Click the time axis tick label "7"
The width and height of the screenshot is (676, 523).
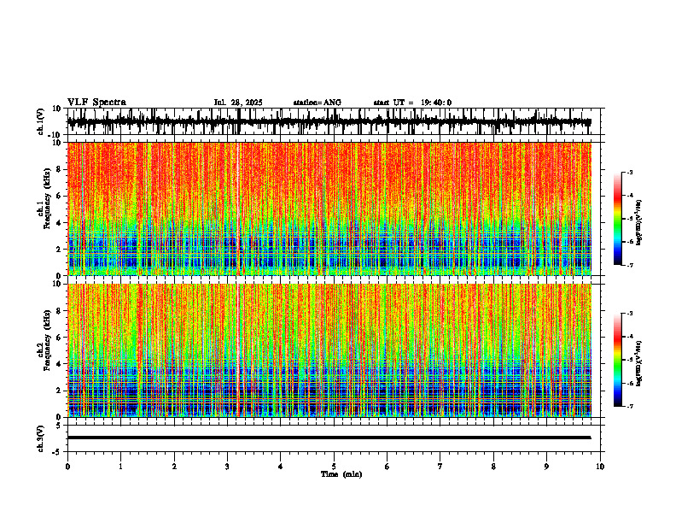440,467
